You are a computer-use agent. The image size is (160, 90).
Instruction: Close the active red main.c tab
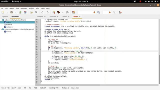[80, 17]
